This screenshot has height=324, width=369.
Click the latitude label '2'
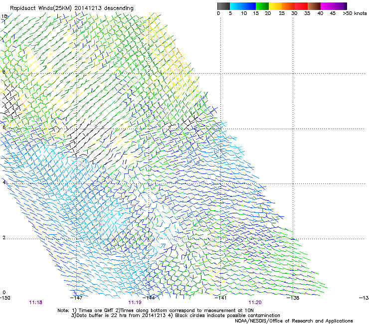coord(4,237)
